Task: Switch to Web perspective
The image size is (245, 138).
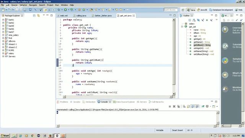Action: pyautogui.click(x=239, y=10)
